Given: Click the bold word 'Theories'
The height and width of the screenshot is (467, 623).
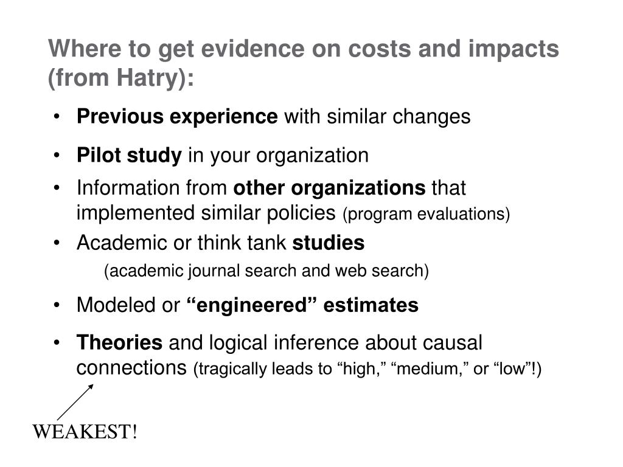Looking at the screenshot, I should coord(120,342).
